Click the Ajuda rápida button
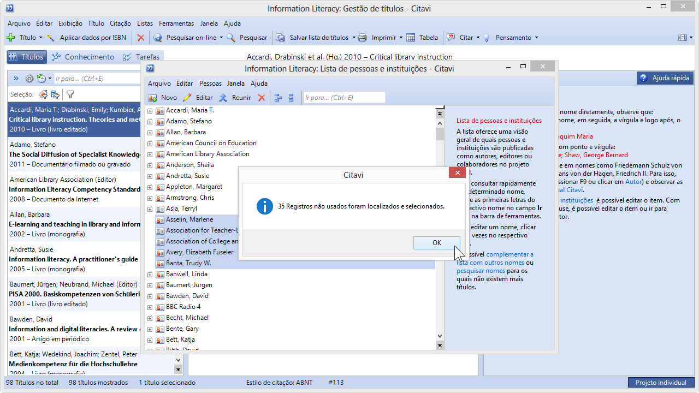 click(665, 78)
